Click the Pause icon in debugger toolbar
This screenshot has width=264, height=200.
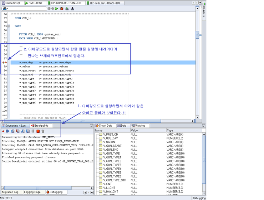(x=33, y=131)
